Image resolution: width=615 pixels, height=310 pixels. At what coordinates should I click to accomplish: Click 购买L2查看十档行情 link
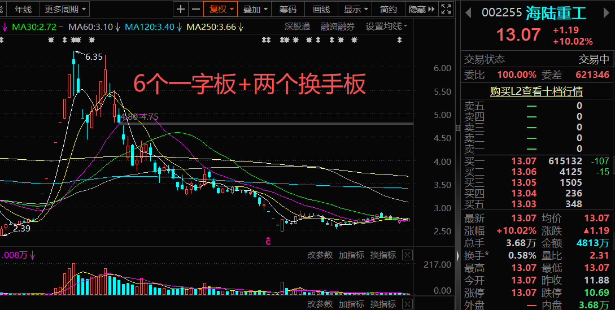[536, 91]
